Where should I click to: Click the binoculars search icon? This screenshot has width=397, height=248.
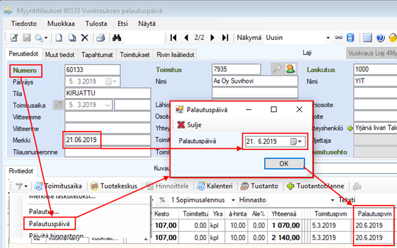[x=117, y=38]
